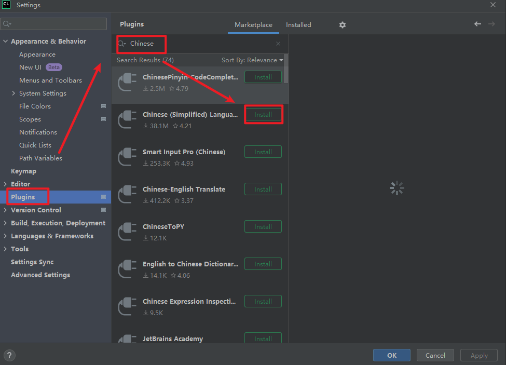This screenshot has width=506, height=365.
Task: Focus the plugin search field containing Chinese
Action: point(199,44)
